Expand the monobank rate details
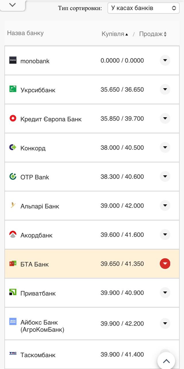Image resolution: width=184 pixels, height=369 pixels. pyautogui.click(x=165, y=60)
